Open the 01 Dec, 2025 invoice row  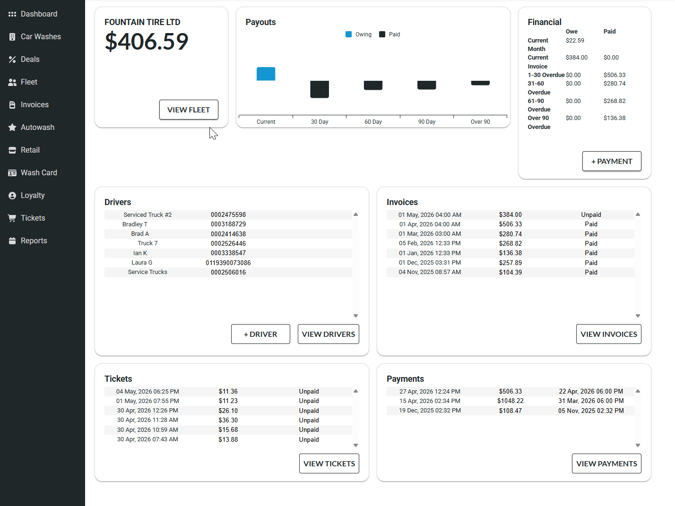[511, 263]
